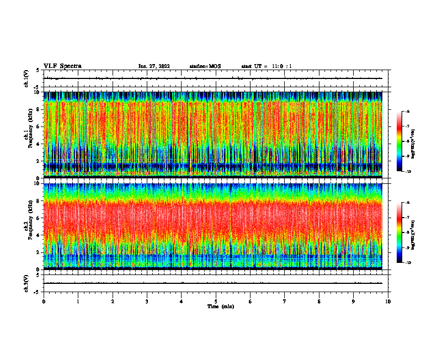The image size is (437, 338).
Task: Click the "VLF Spectra" plot title
Action: [x=62, y=66]
